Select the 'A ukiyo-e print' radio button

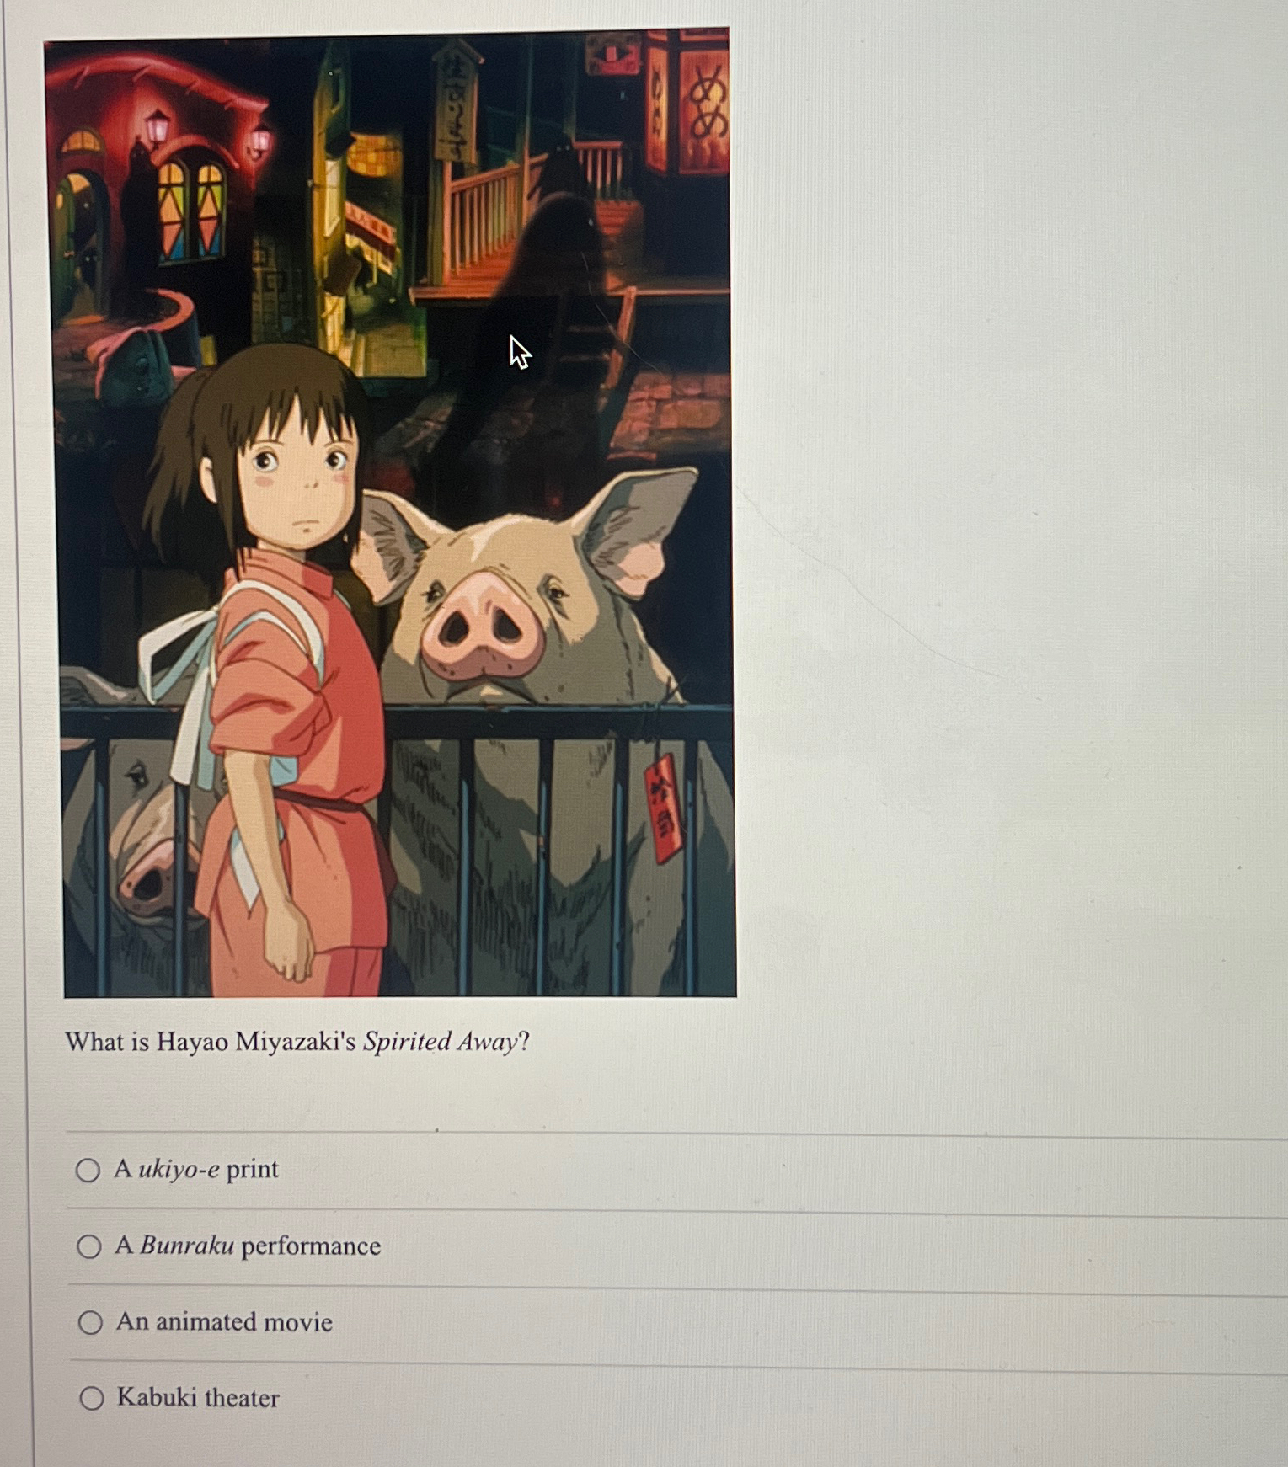(x=88, y=1170)
